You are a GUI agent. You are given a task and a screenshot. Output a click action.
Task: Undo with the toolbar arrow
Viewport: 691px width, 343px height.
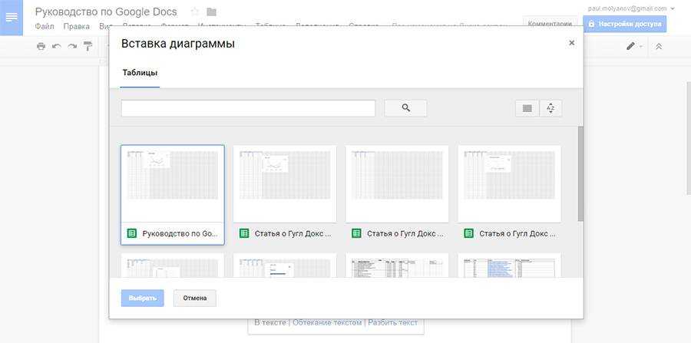click(56, 46)
